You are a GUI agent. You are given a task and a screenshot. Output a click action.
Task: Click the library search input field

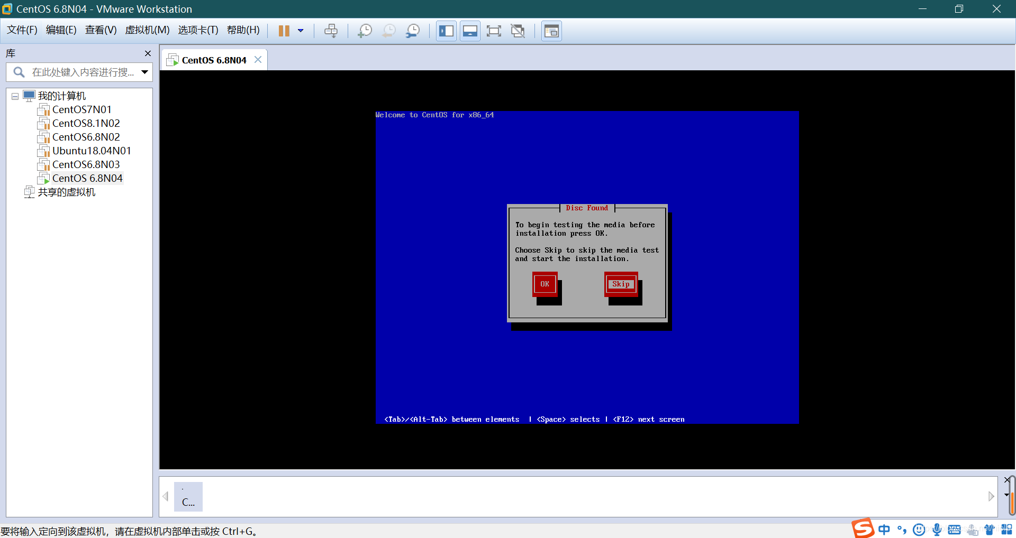(x=82, y=72)
